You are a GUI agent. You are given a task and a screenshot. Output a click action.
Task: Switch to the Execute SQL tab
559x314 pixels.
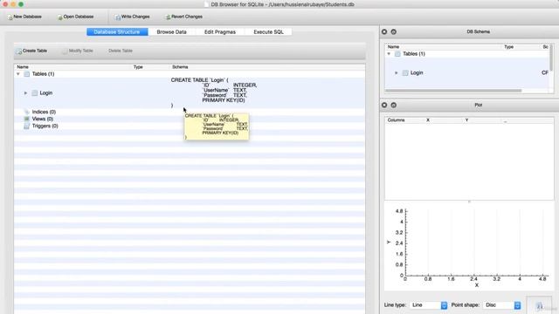[268, 32]
